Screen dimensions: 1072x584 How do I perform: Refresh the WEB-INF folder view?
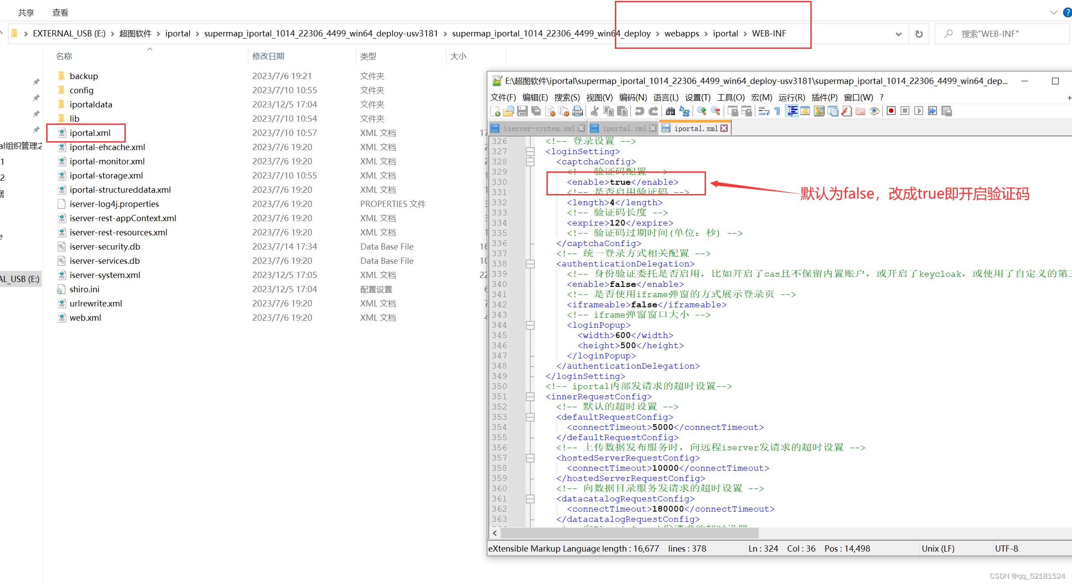(919, 33)
